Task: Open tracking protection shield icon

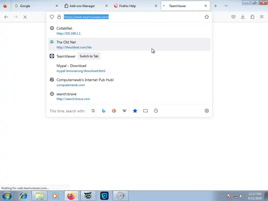Action: [52, 17]
